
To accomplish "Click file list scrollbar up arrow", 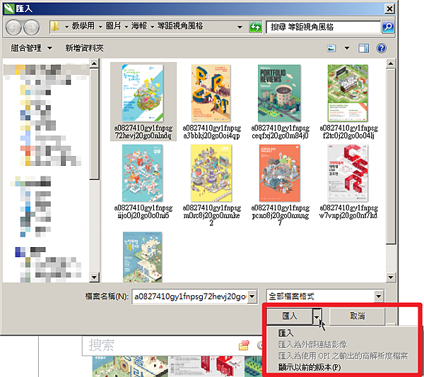I will tap(390, 64).
